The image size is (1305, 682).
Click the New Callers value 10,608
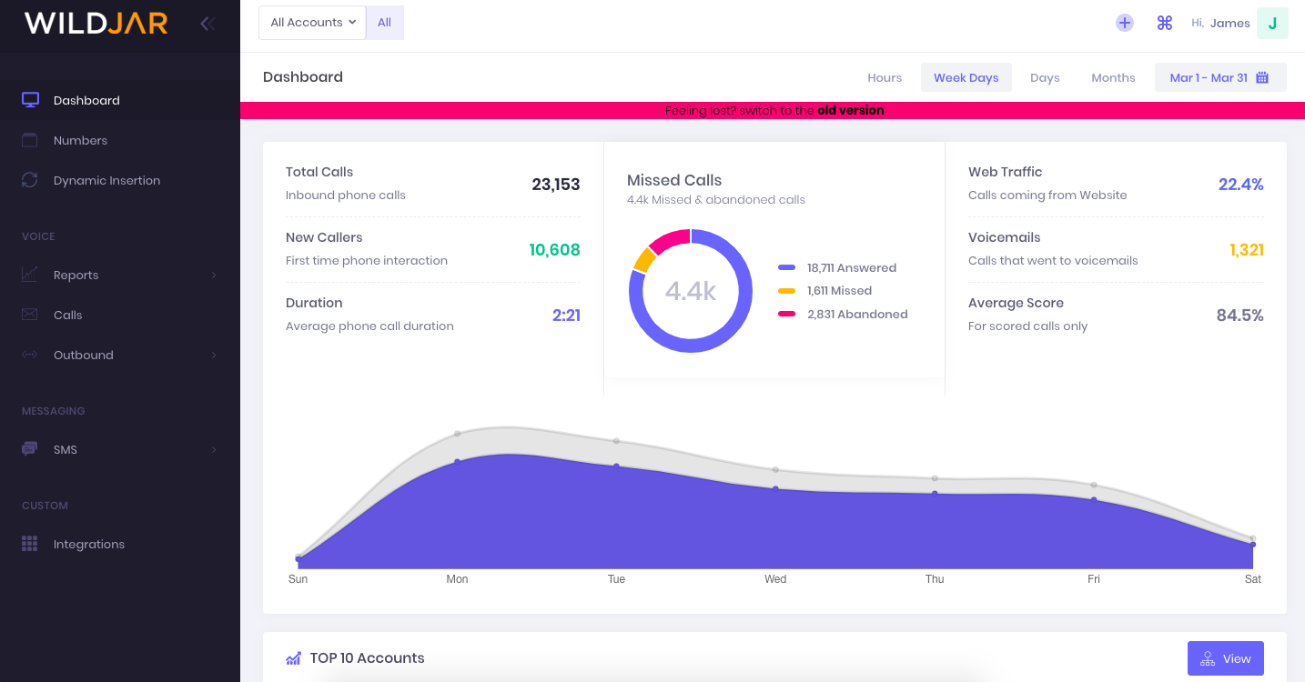(555, 250)
